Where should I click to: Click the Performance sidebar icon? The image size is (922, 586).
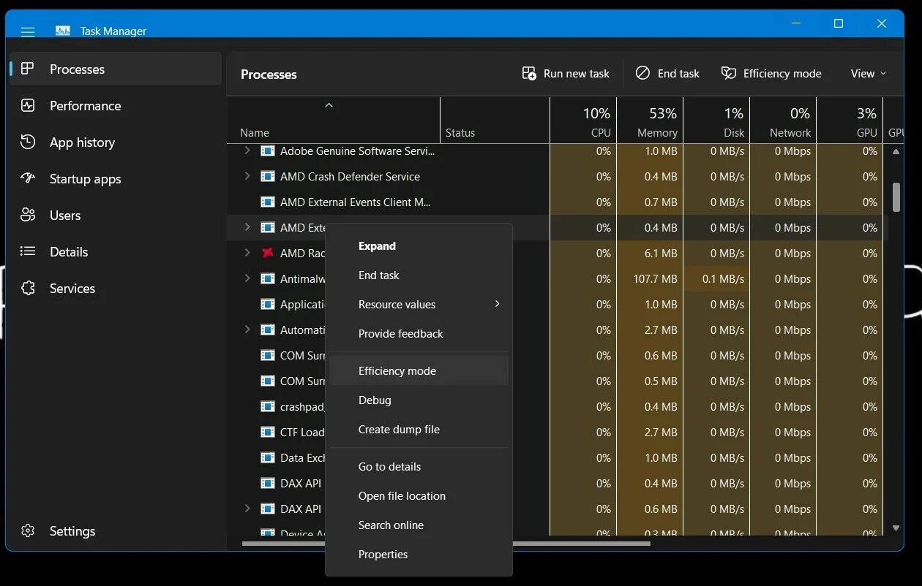28,105
